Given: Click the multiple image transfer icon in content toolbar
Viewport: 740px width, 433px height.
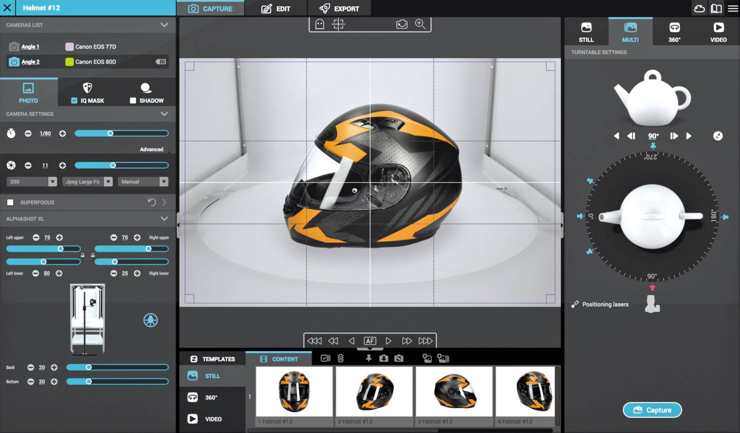Looking at the screenshot, I should 443,358.
